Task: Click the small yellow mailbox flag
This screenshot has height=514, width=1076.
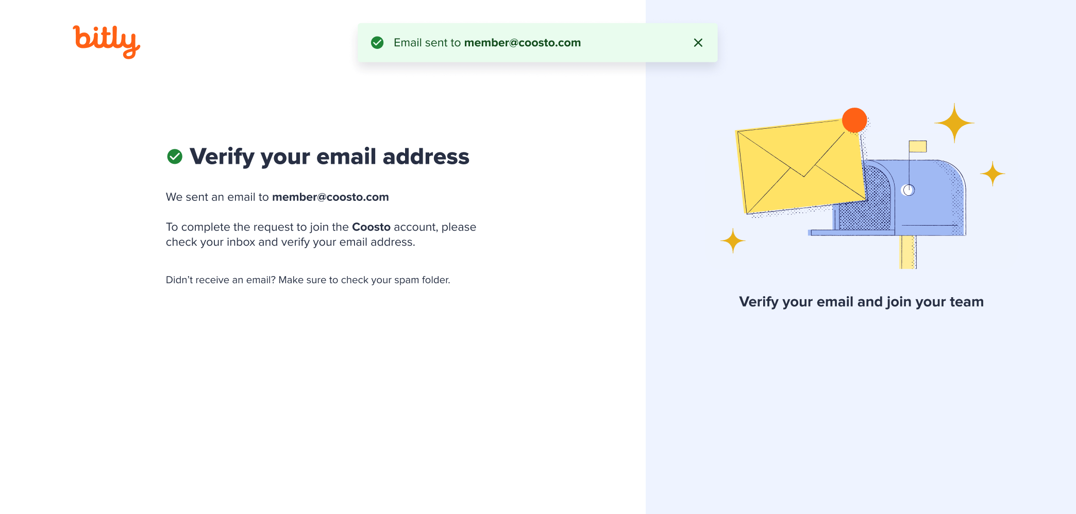Action: (918, 146)
